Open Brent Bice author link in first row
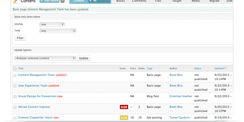The width and height of the screenshot is (244, 122). [176, 75]
